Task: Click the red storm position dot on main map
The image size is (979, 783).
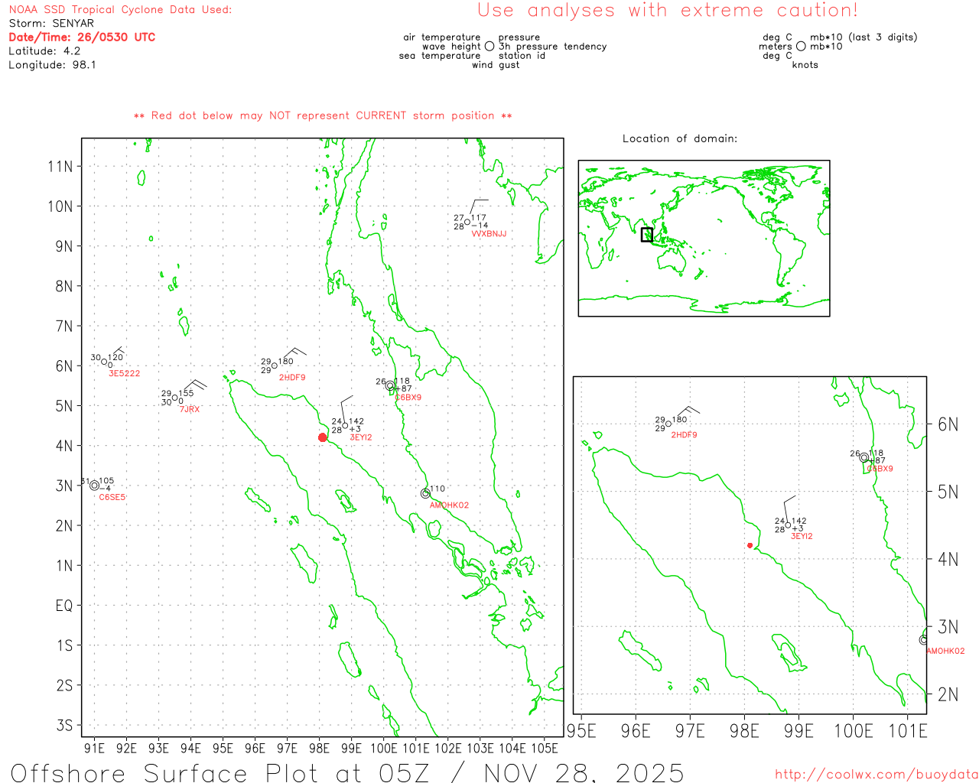Action: [x=323, y=437]
